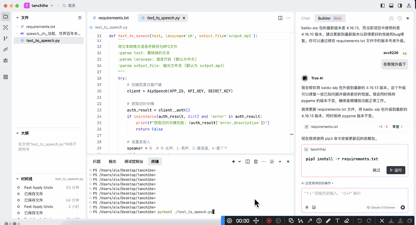Click the pause recording button
416x225 pixels.
278,221
